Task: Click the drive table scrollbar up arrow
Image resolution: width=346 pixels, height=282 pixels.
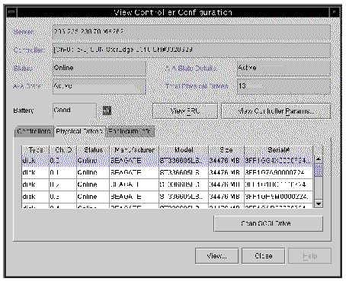Action: [x=319, y=159]
